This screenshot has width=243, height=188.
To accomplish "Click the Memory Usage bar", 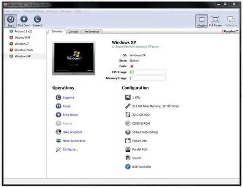I will pyautogui.click(x=148, y=78).
